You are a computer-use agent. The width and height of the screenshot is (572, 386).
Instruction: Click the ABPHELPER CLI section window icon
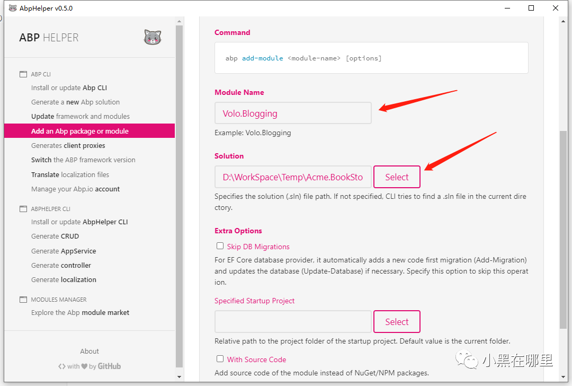coord(23,209)
